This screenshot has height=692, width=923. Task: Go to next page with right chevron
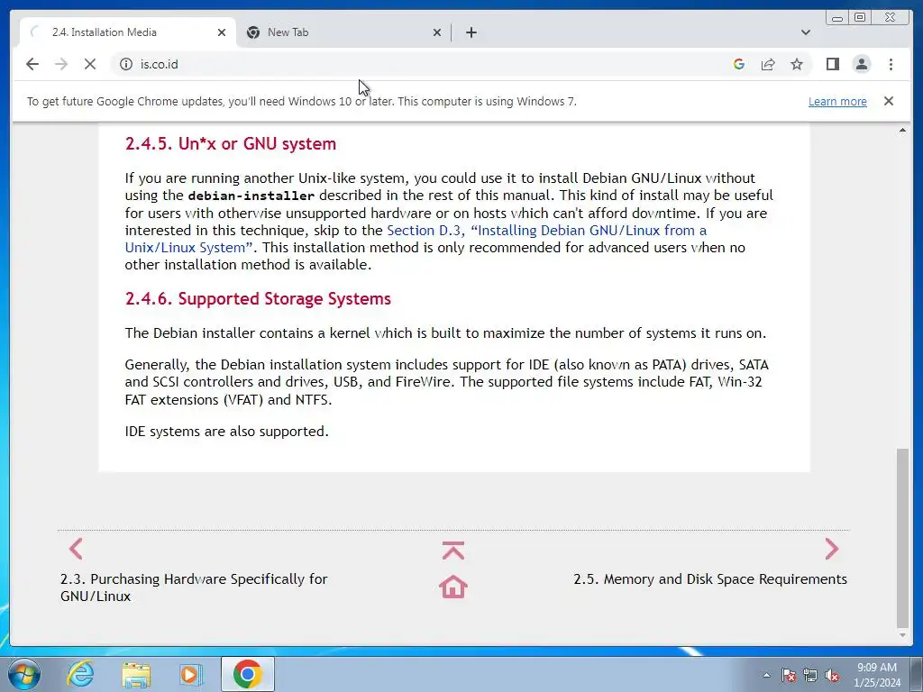click(x=831, y=549)
